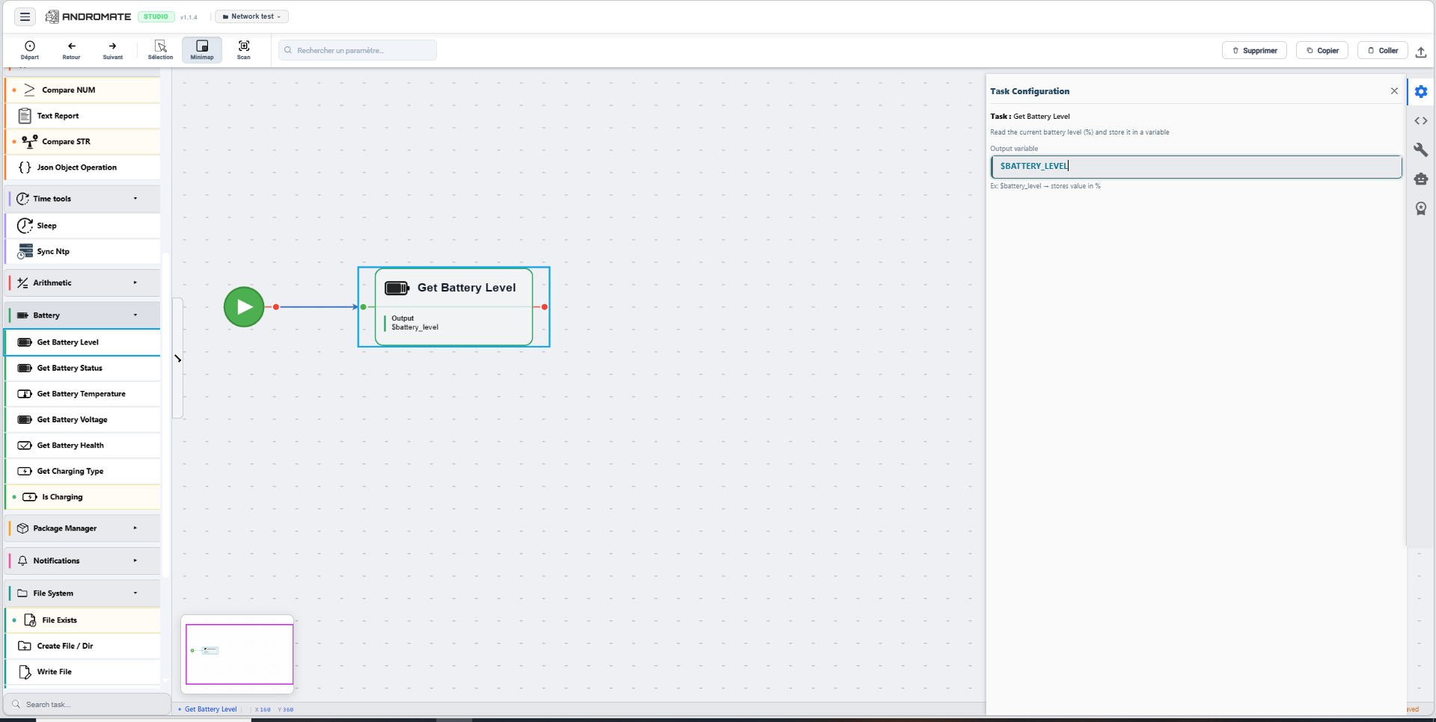
Task: Select the Get Charging Type task
Action: click(83, 472)
